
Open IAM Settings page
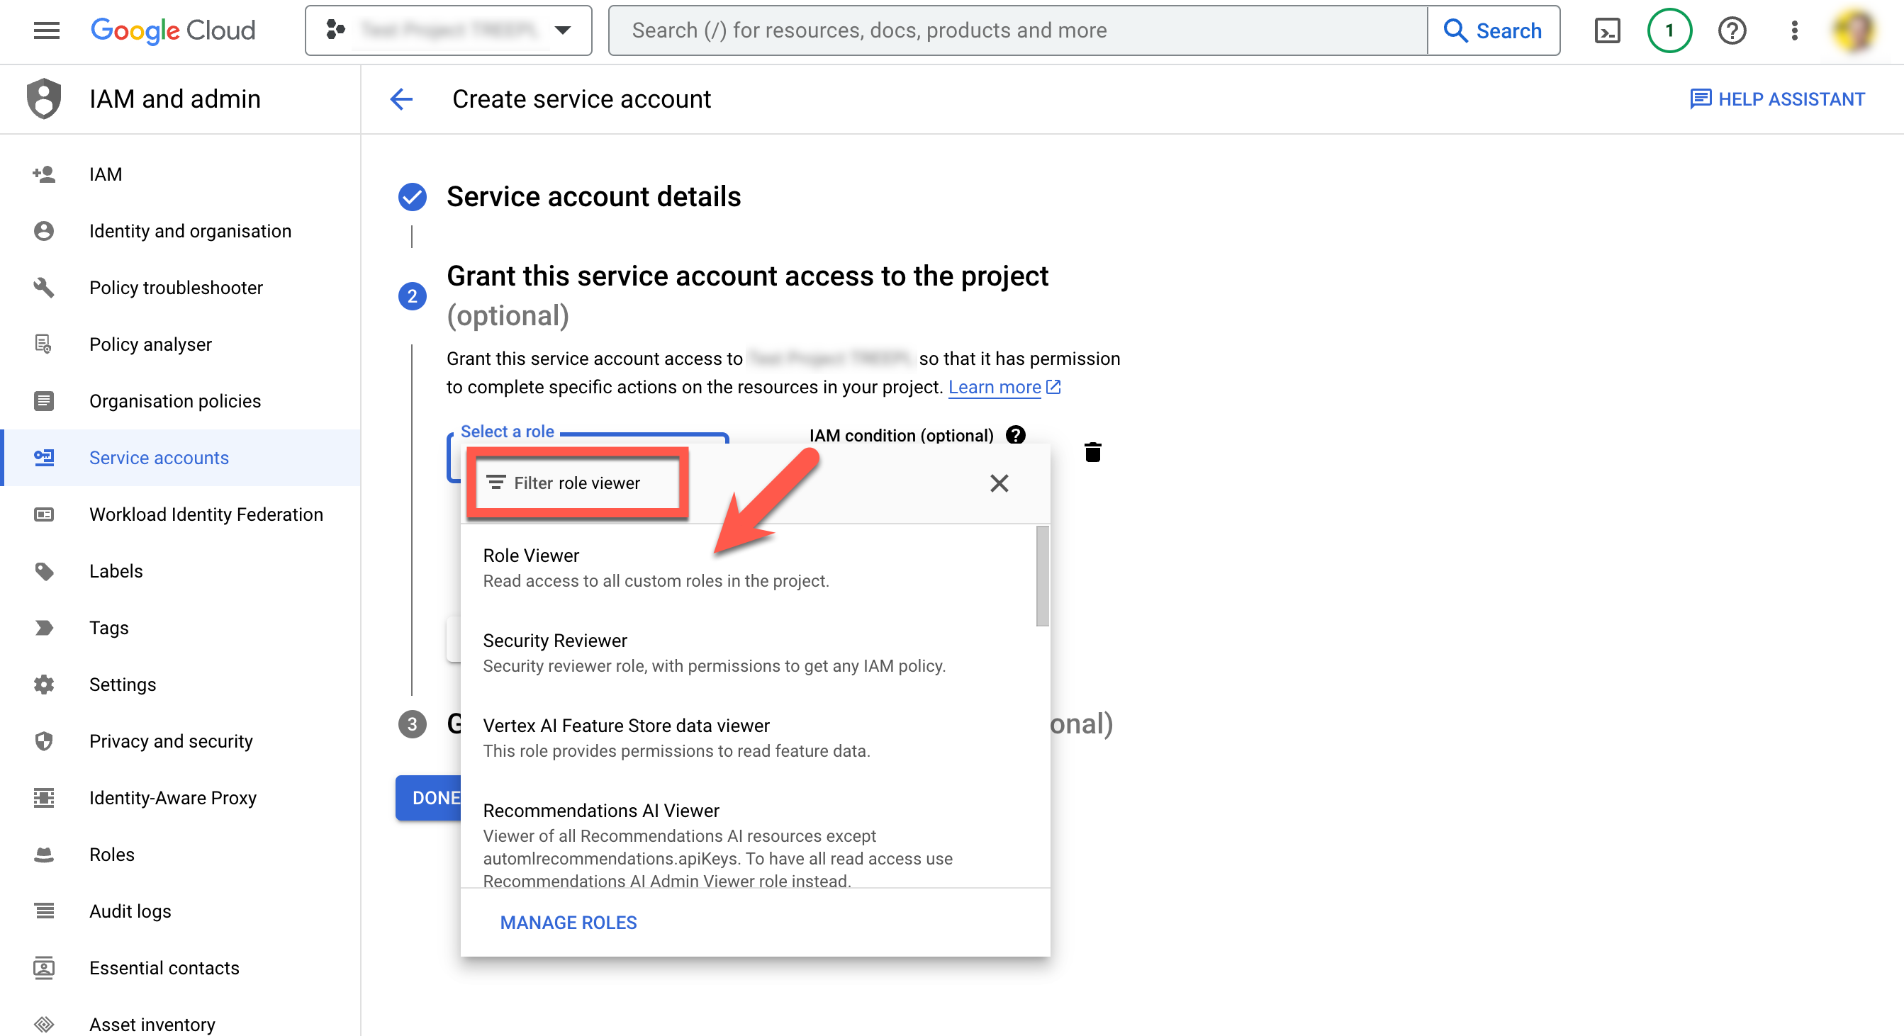(x=180, y=685)
